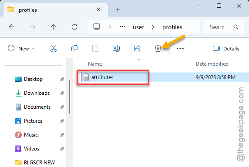Toggle the Details pane

[226, 49]
